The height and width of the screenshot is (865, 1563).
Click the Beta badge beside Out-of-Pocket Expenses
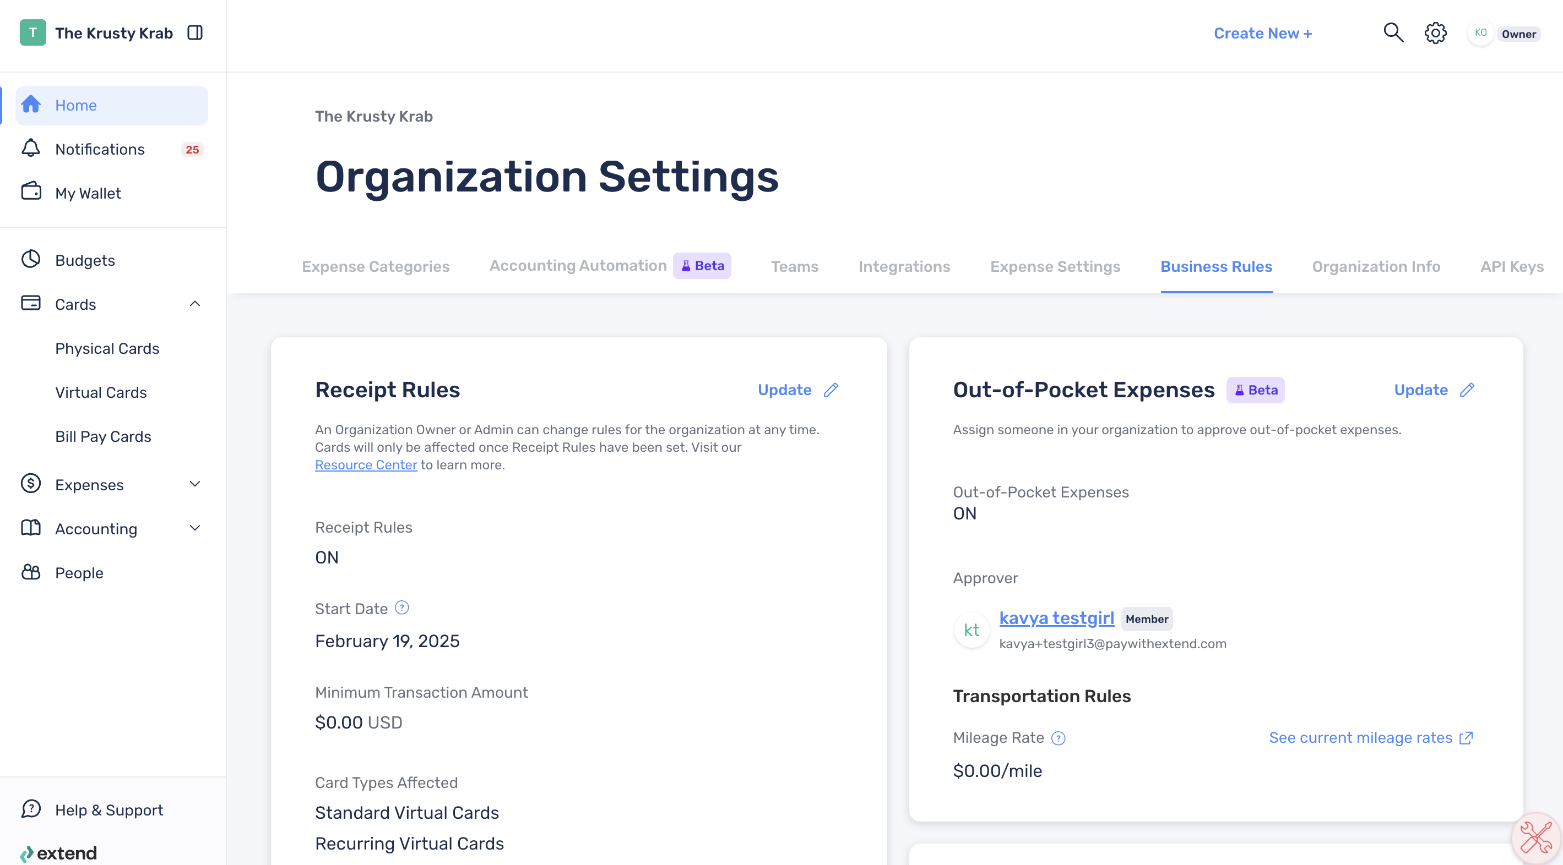point(1255,390)
